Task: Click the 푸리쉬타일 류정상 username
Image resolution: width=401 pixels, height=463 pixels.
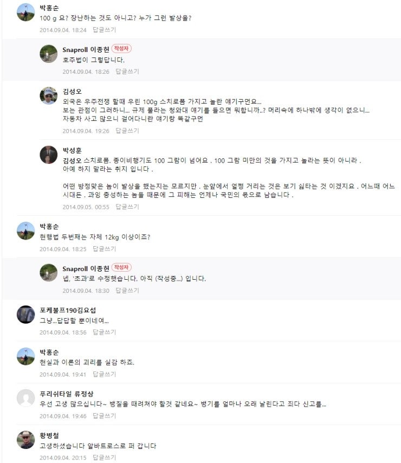Action: click(x=67, y=394)
